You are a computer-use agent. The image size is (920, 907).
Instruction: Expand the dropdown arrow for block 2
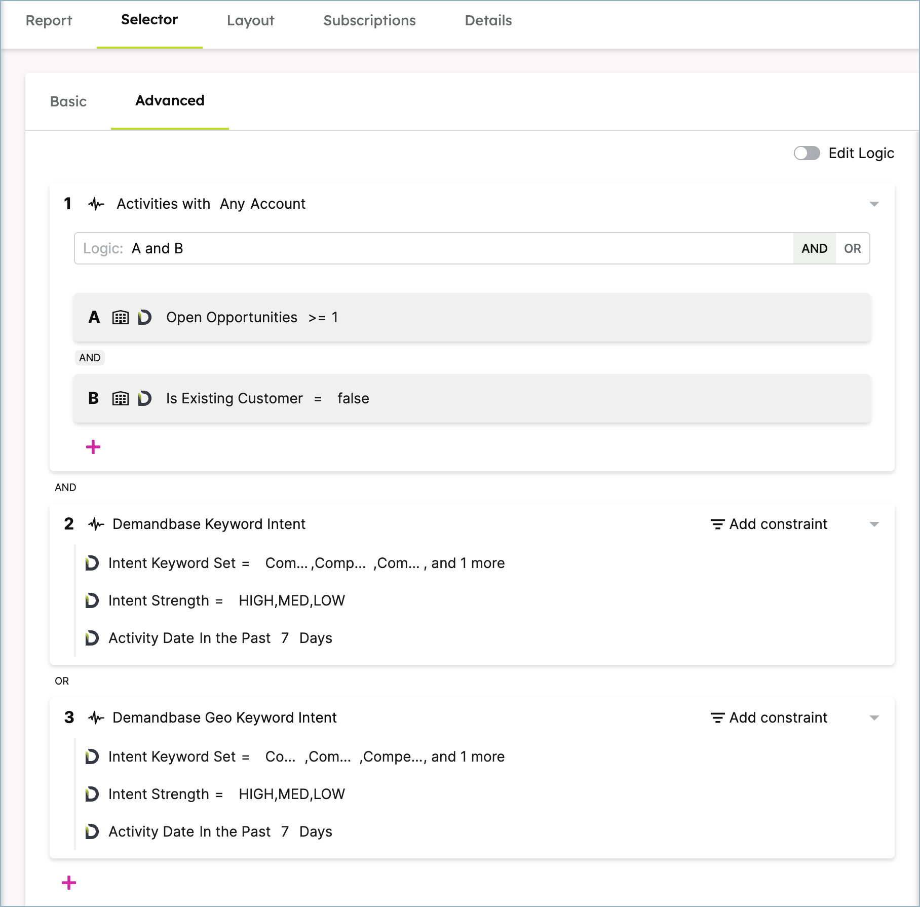(x=874, y=524)
